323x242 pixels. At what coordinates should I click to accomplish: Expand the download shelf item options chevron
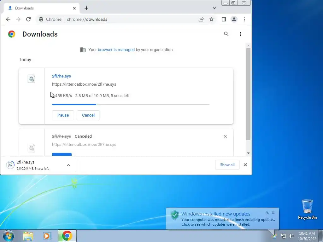pos(68,165)
